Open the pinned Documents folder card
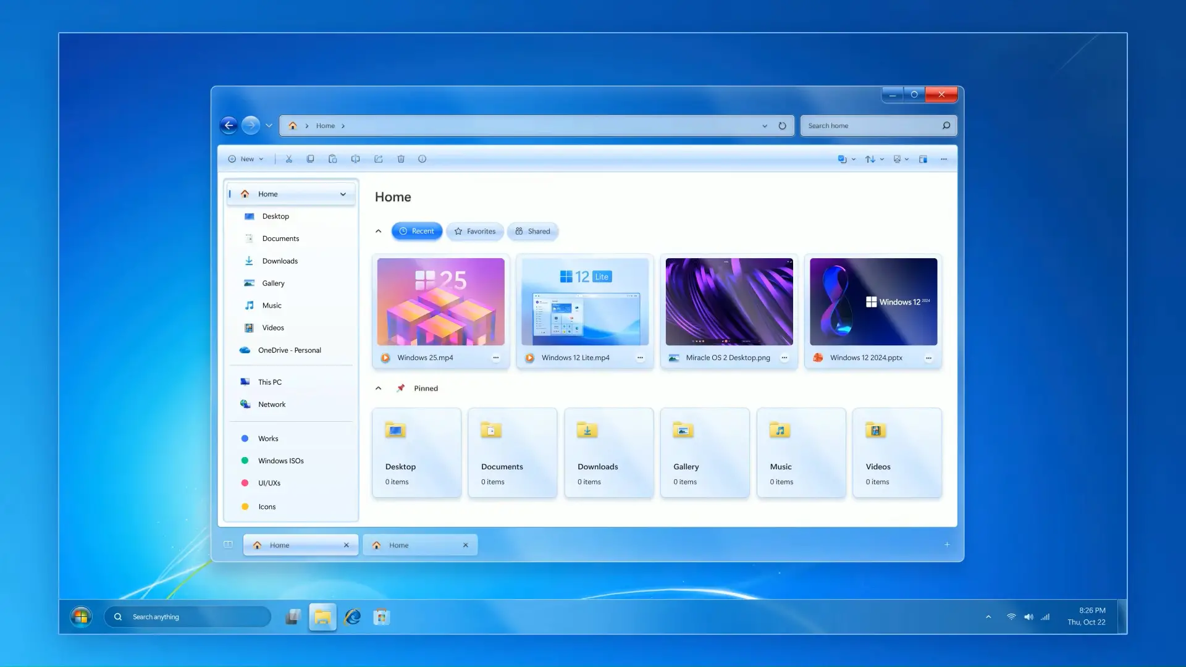This screenshot has width=1186, height=667. (x=512, y=452)
